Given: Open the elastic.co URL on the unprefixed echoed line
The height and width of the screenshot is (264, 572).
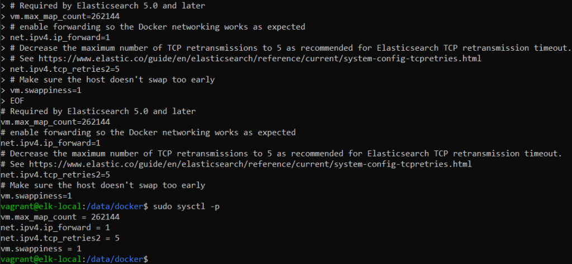Looking at the screenshot, I should pyautogui.click(x=250, y=164).
